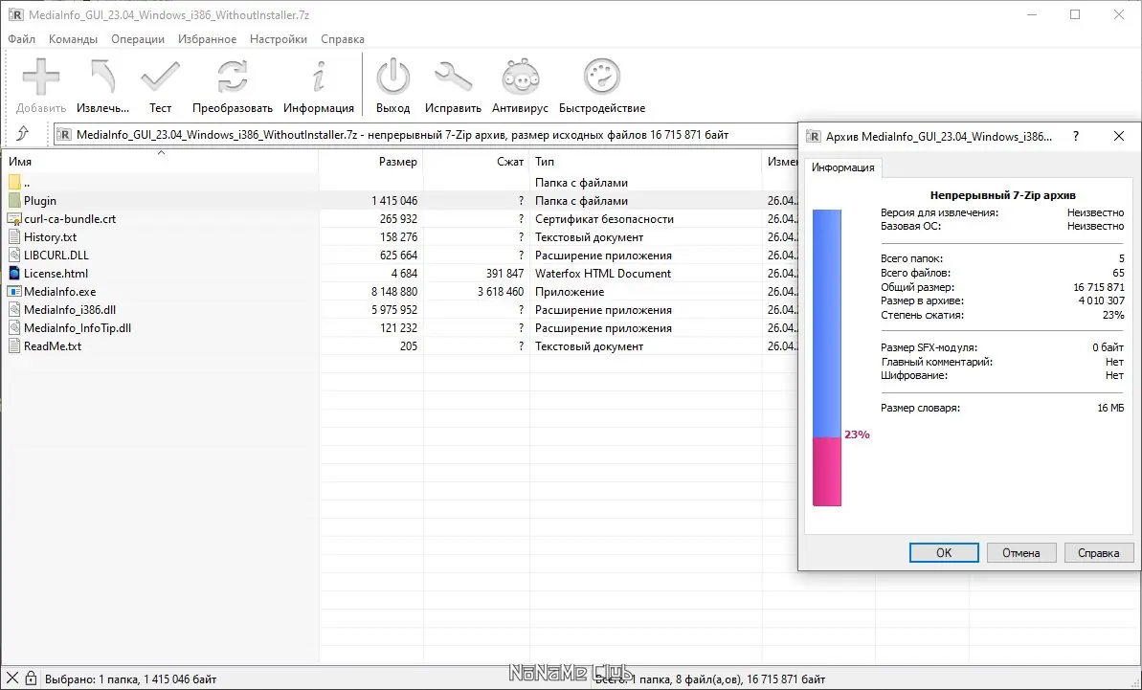
Task: Close the archive information dialog
Action: pyautogui.click(x=1119, y=136)
